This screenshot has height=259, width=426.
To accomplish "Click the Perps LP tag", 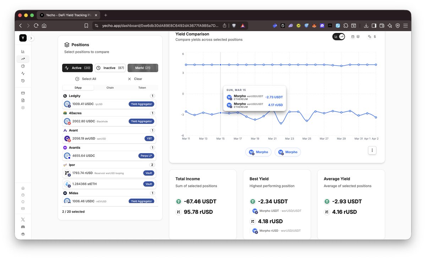I will pos(146,156).
